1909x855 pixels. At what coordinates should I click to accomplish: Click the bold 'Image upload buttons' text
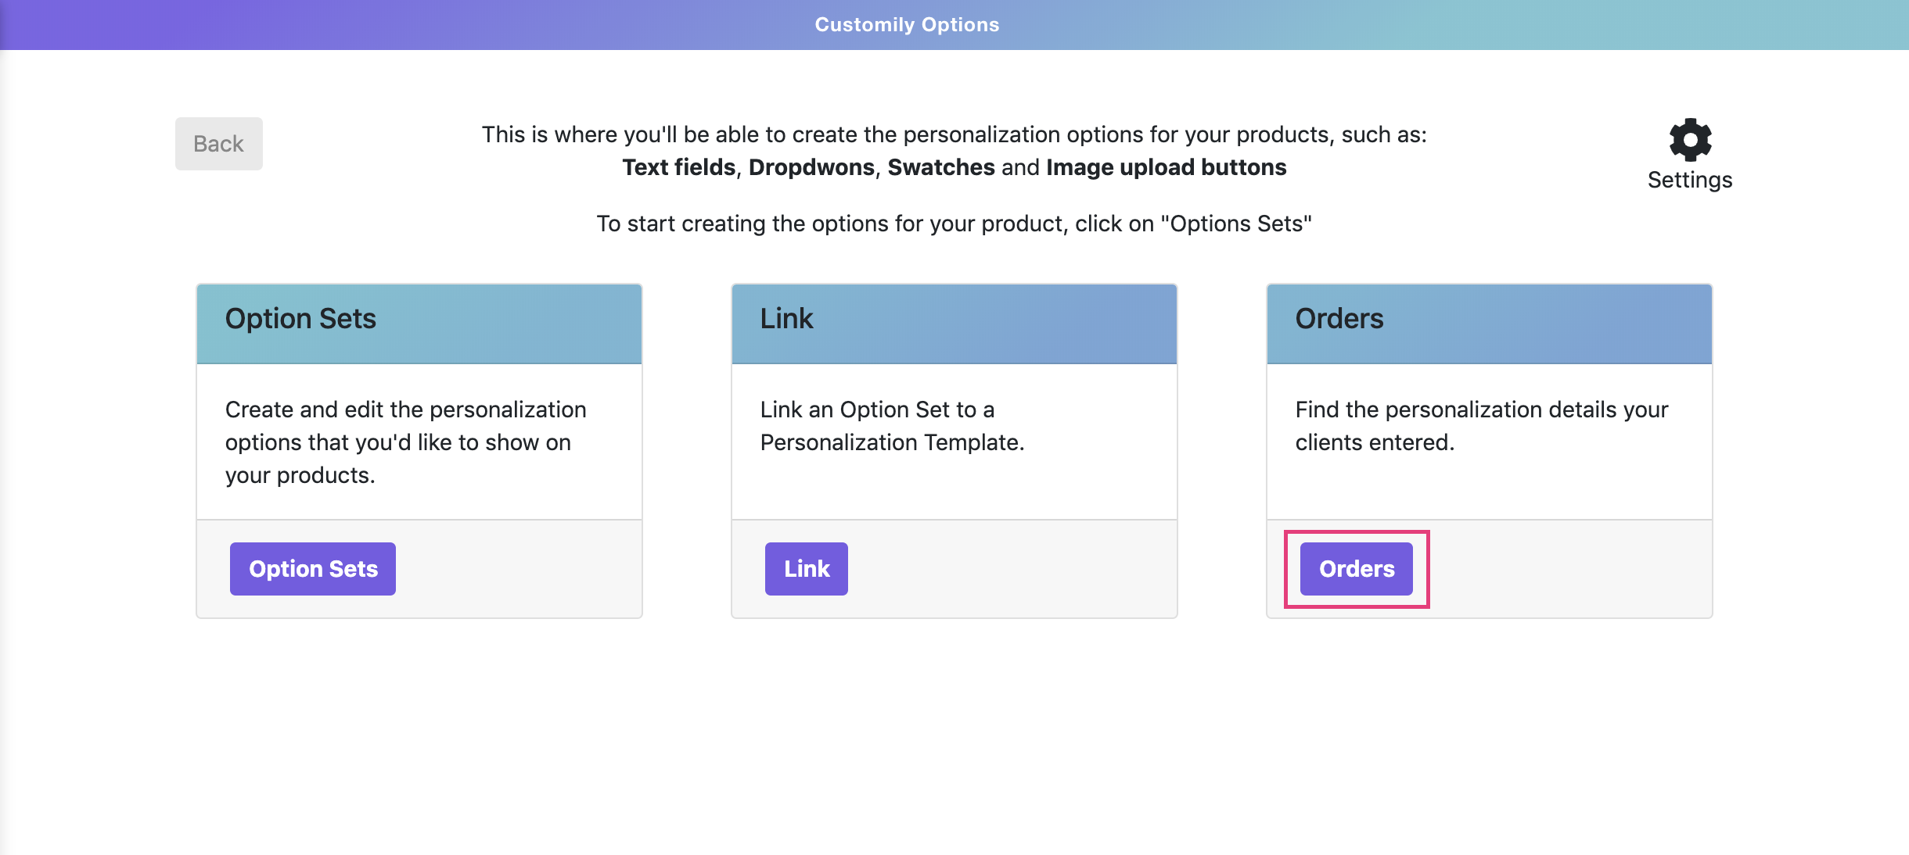point(1166,167)
